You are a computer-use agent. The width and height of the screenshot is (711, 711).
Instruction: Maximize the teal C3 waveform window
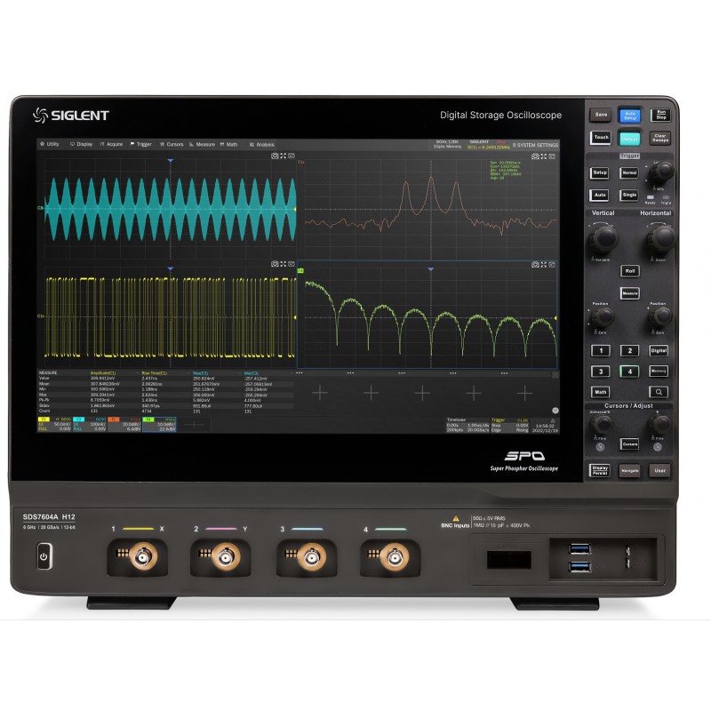pos(283,156)
